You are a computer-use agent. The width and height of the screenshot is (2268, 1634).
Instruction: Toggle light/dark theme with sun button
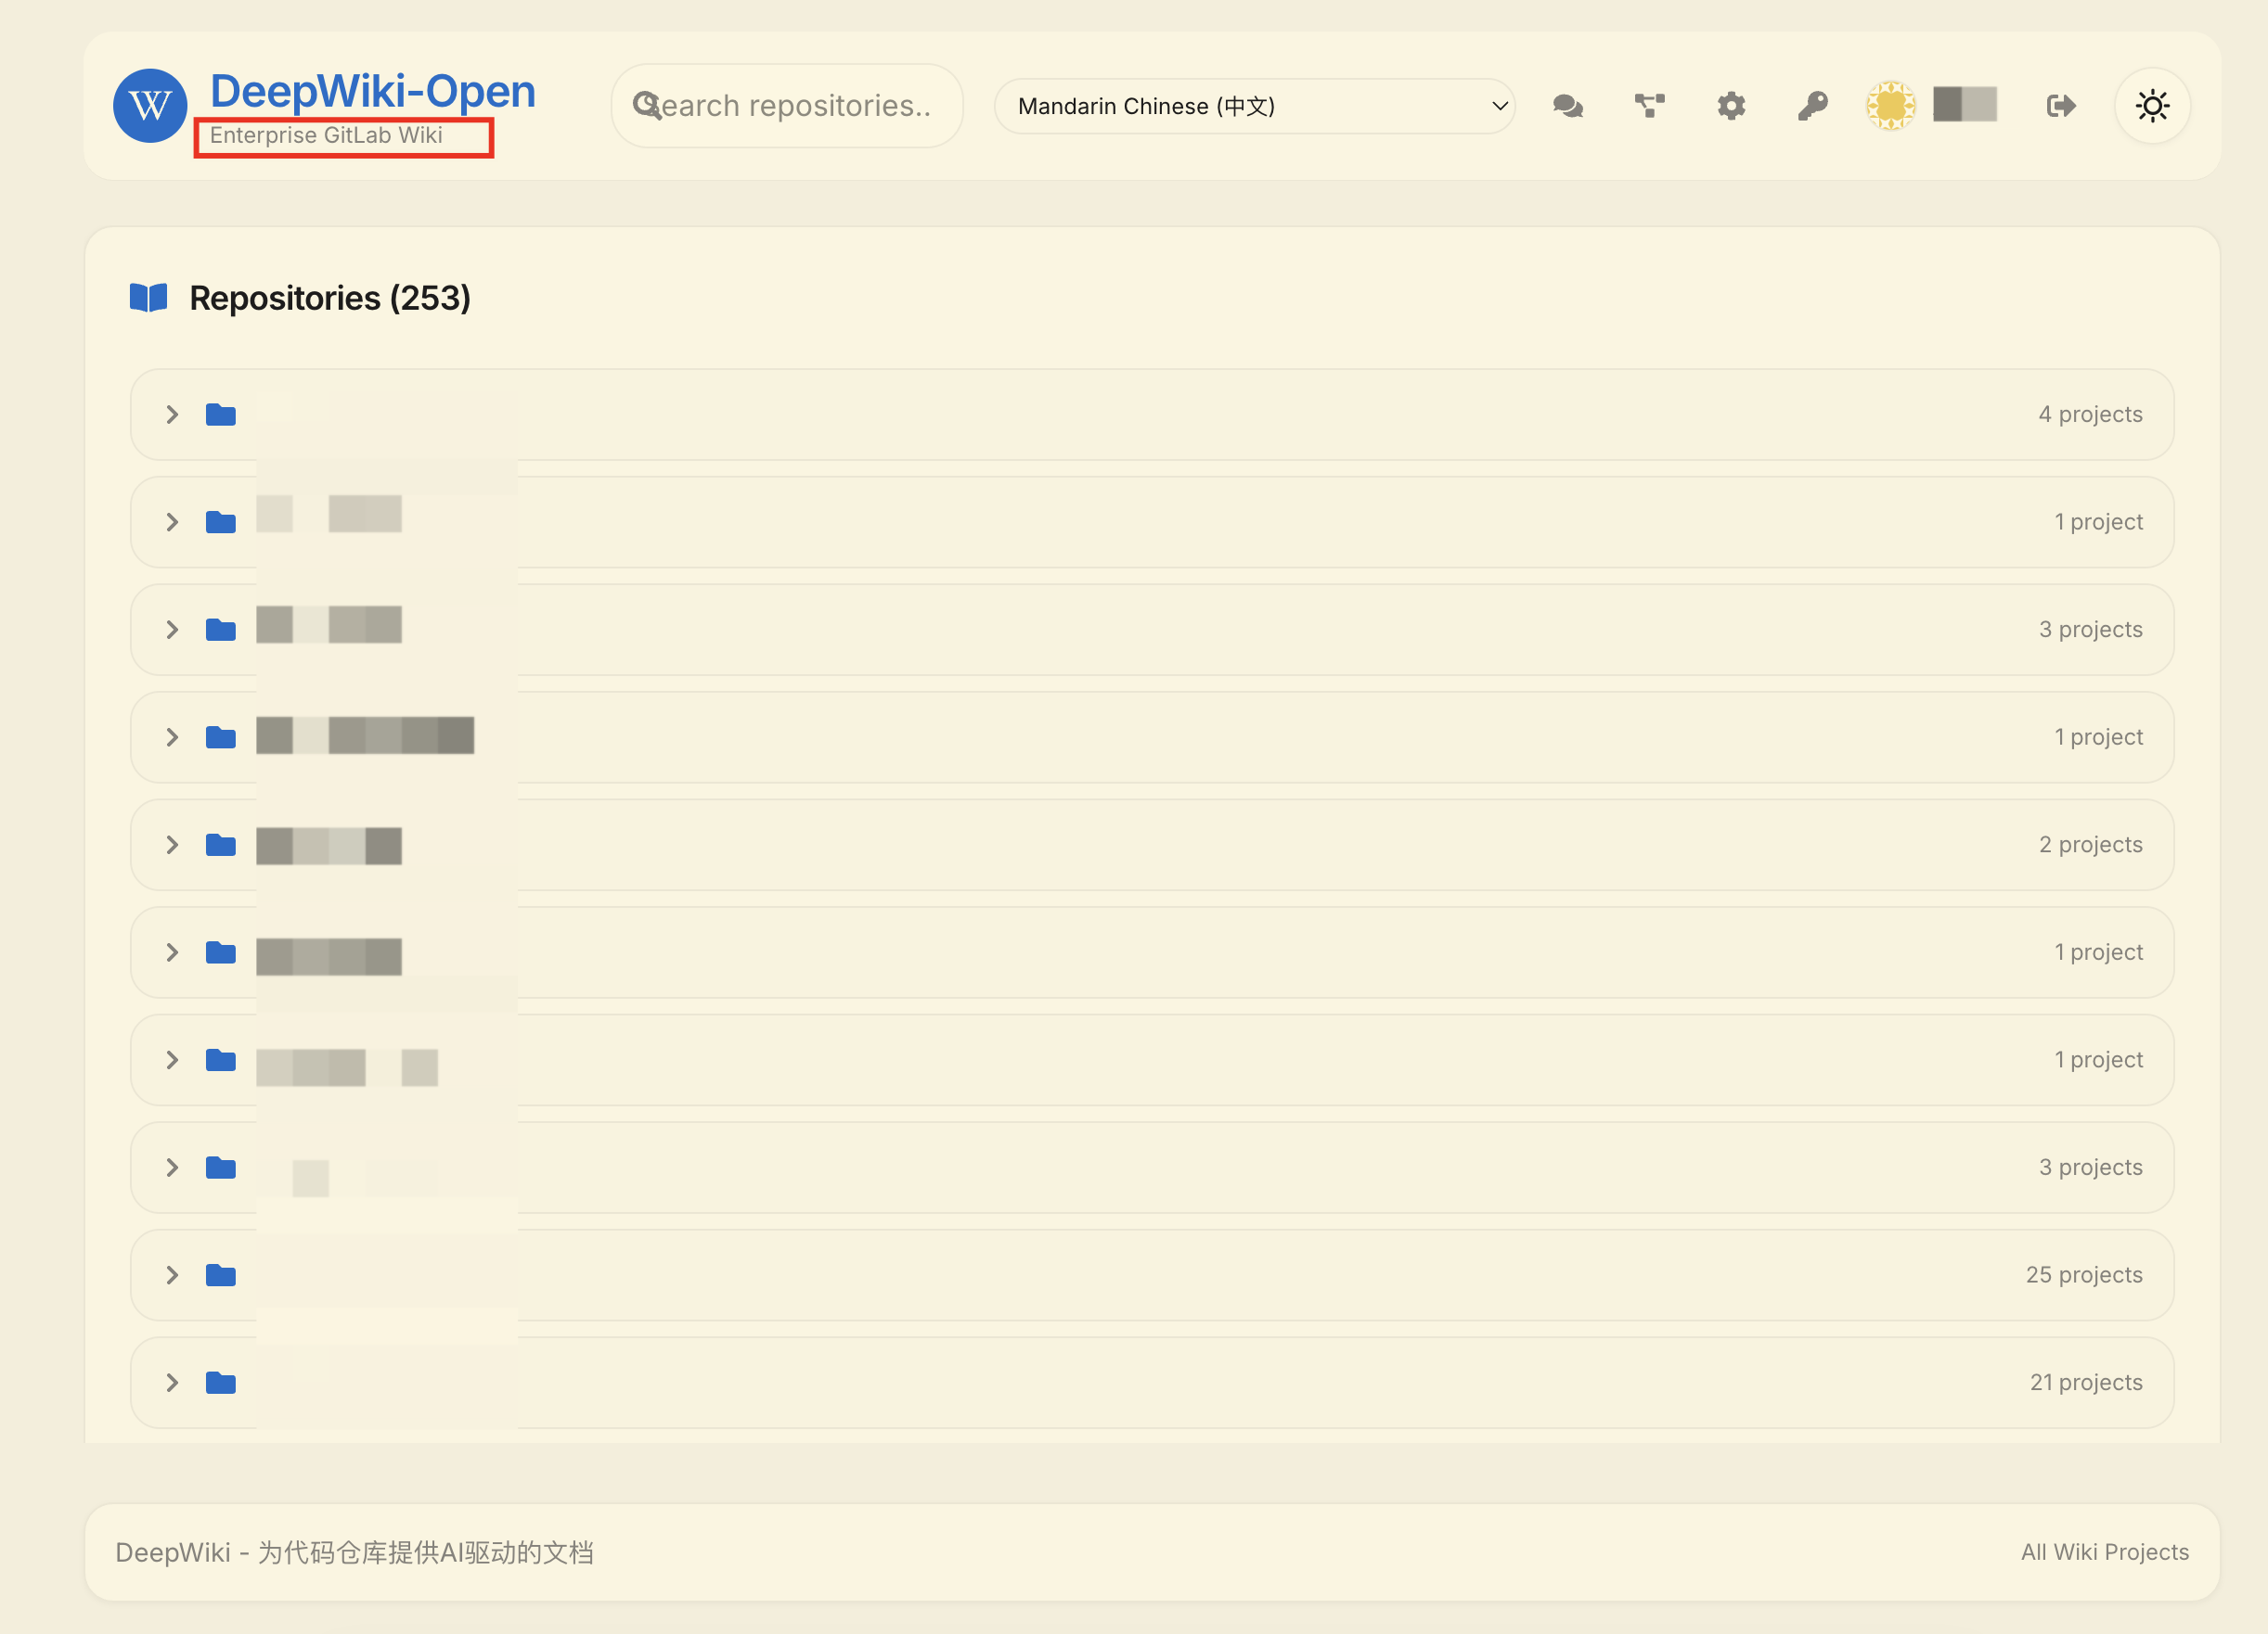pyautogui.click(x=2152, y=106)
